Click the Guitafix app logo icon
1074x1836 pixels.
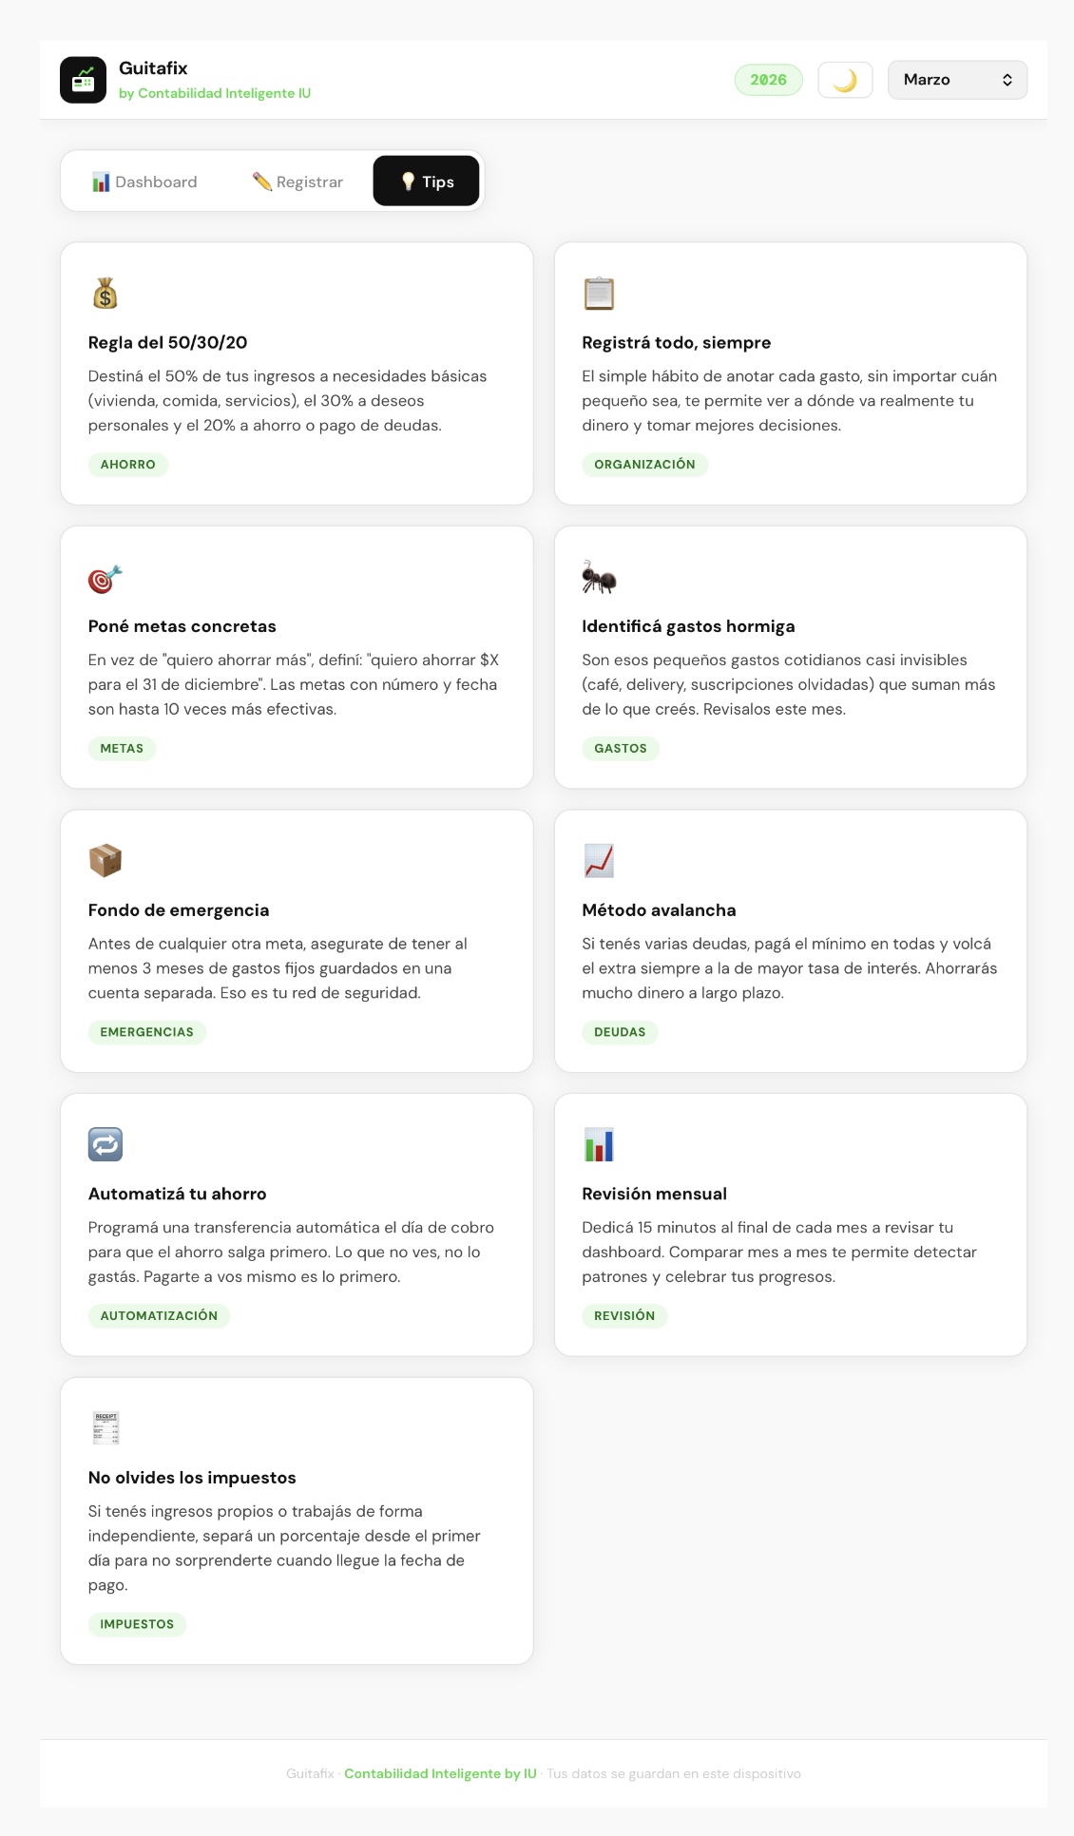tap(83, 80)
